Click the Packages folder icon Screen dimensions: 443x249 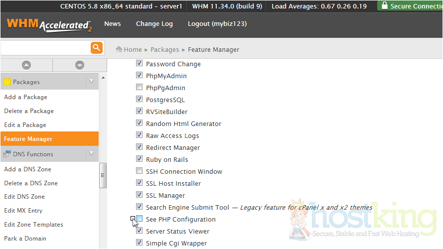tap(7, 82)
